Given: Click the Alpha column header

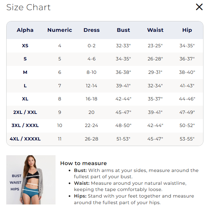Looking at the screenshot, I should (25, 30).
